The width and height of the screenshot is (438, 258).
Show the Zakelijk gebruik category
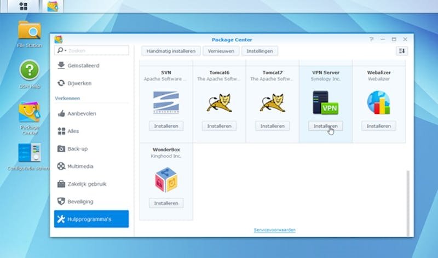pos(91,184)
